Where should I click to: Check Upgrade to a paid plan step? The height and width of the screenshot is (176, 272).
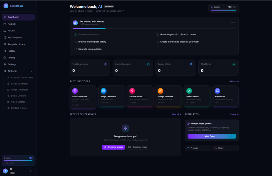tap(76, 49)
